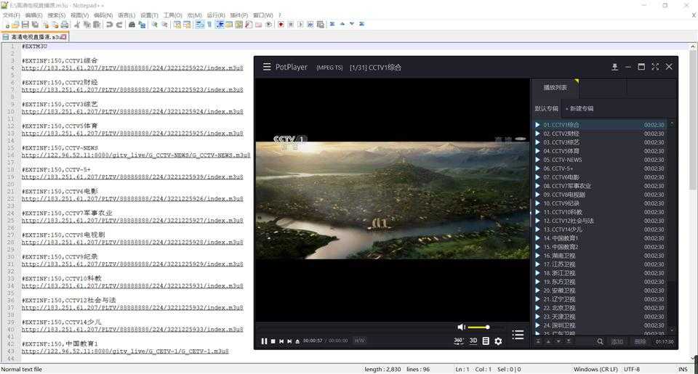Redo the last edit in Notepad++
This screenshot has height=374, width=698.
coord(119,25)
